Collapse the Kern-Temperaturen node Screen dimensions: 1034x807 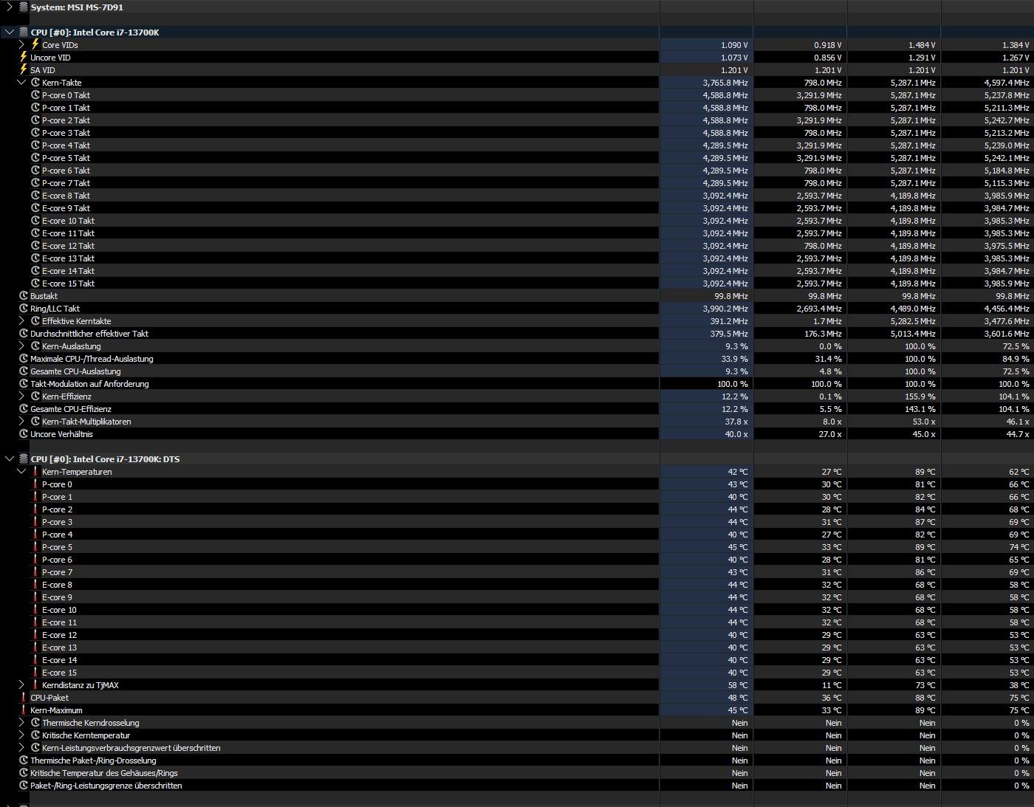pyautogui.click(x=21, y=472)
